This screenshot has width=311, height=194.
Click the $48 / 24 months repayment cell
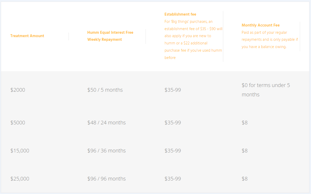click(107, 123)
